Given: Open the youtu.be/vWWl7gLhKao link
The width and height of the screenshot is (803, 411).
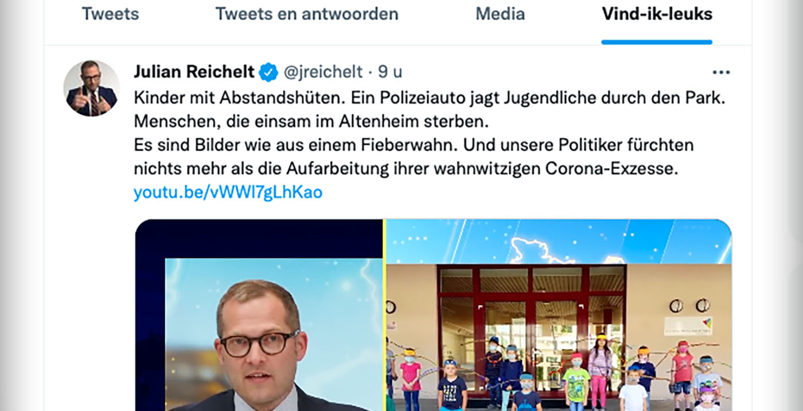Looking at the screenshot, I should (228, 192).
